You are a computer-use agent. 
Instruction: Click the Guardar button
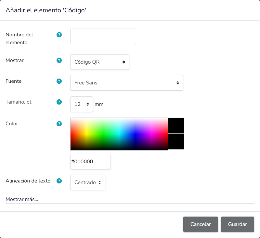[x=238, y=224]
